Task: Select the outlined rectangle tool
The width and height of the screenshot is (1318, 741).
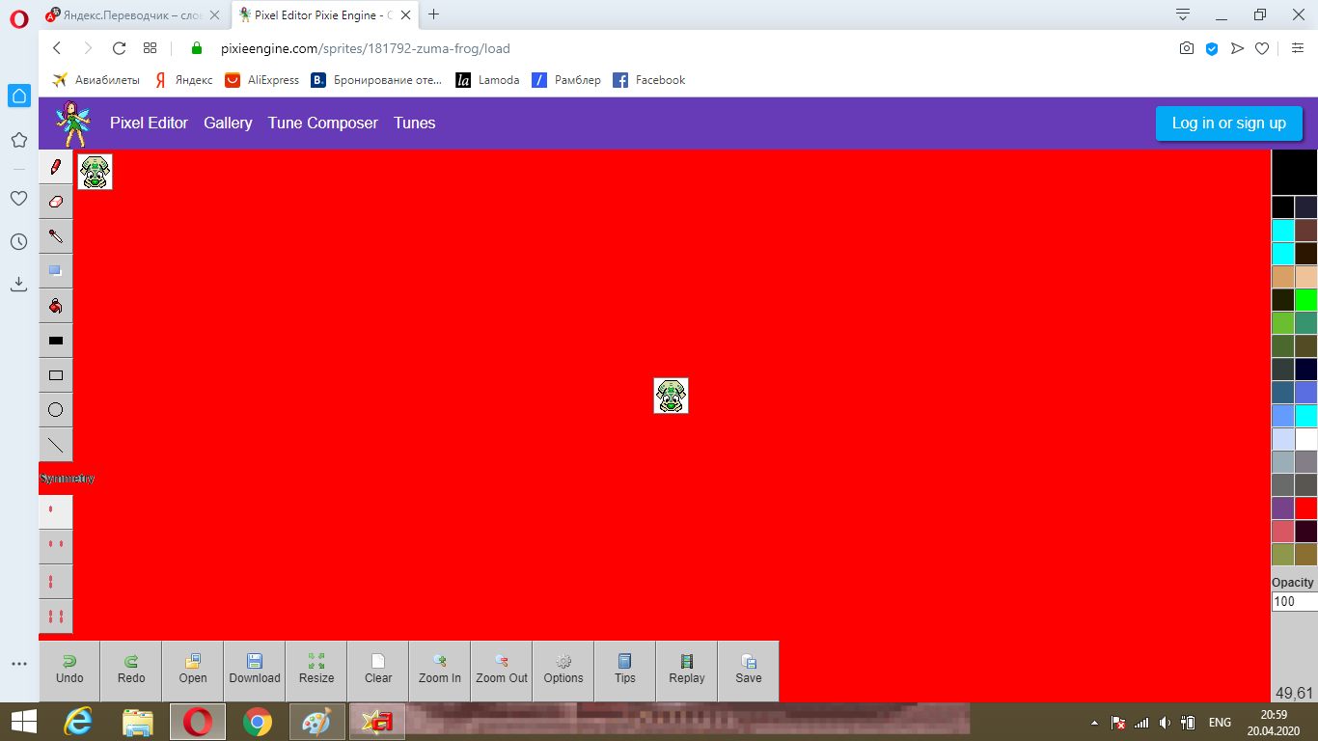Action: (x=56, y=375)
